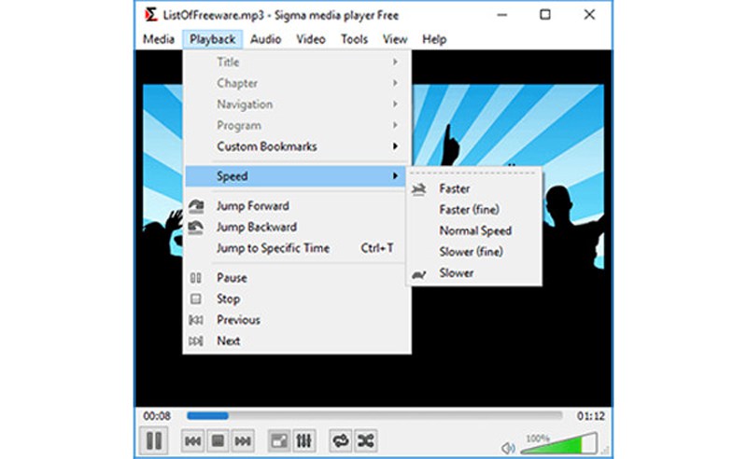
Task: Mute audio via the speaker icon
Action: point(508,448)
